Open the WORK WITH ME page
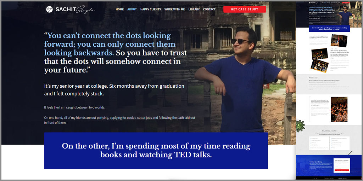This screenshot has width=363, height=181. click(174, 10)
